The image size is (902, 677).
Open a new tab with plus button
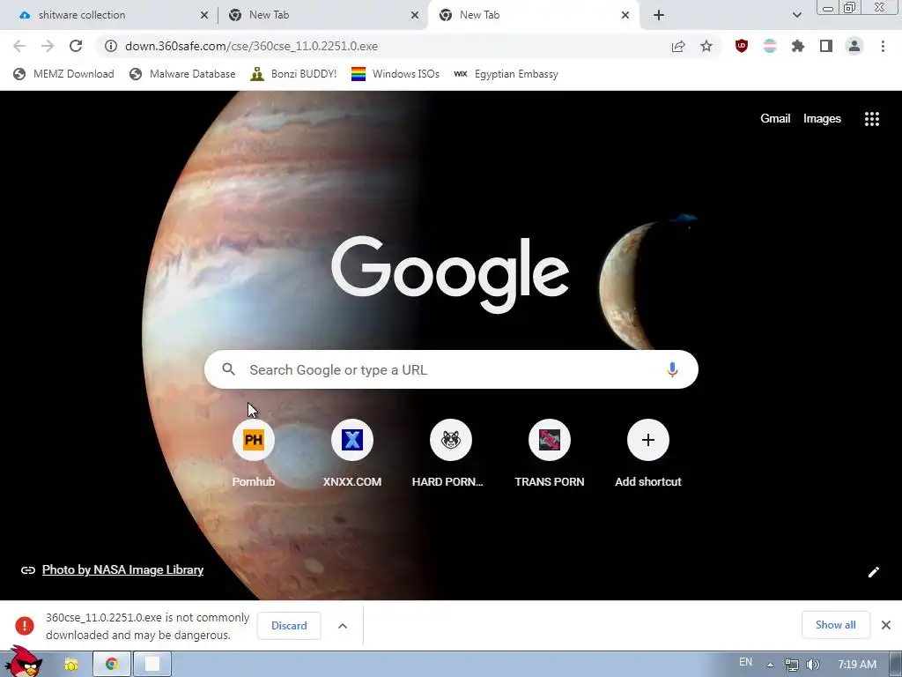point(659,15)
